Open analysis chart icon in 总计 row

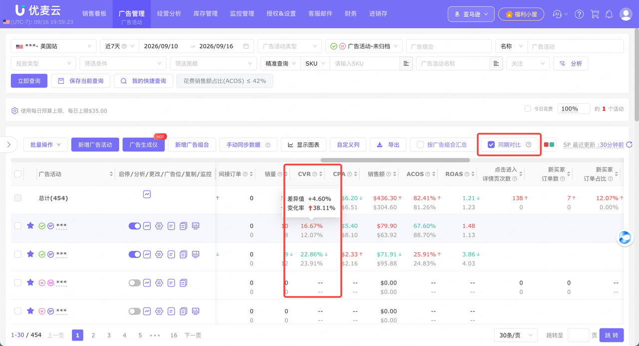[147, 194]
